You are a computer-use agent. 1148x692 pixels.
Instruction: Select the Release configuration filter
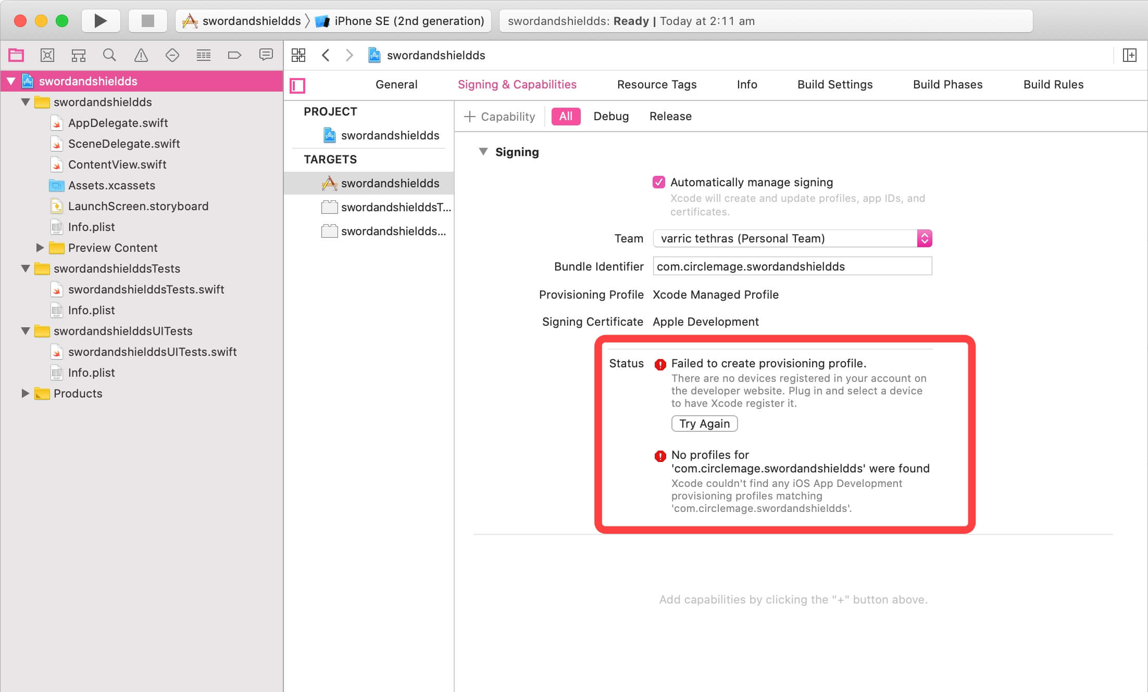670,116
